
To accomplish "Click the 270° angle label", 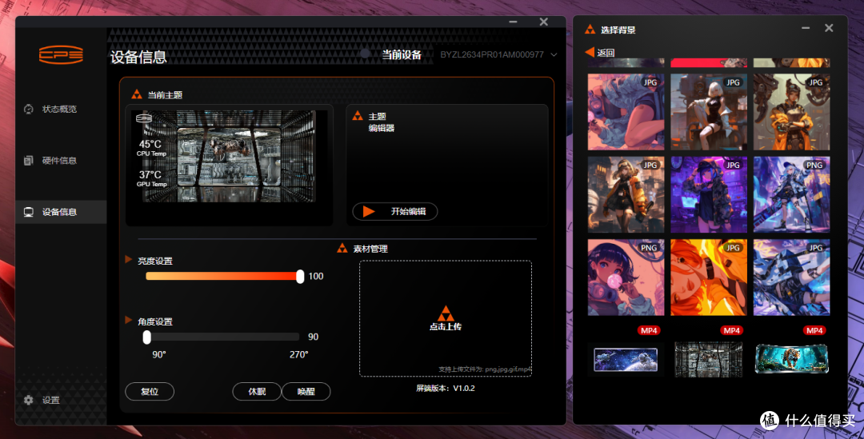I will click(x=298, y=355).
